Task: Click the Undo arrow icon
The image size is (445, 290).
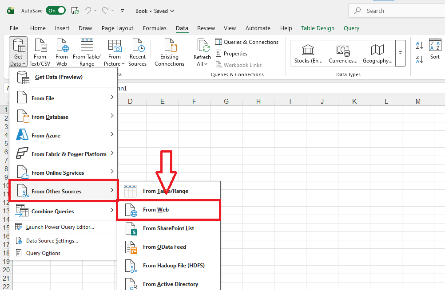Action: 87,11
